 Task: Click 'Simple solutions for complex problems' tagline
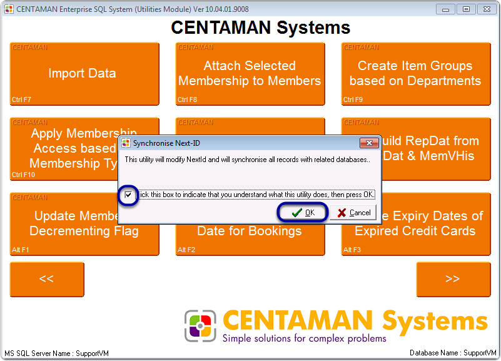point(304,338)
